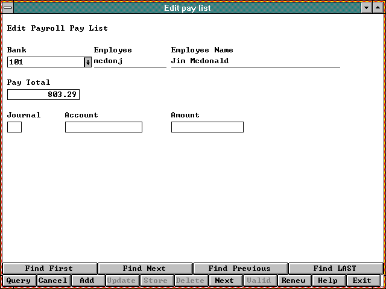Click the maximize arrow in title bar
Viewport: 386px width, 289px height.
coord(378,8)
